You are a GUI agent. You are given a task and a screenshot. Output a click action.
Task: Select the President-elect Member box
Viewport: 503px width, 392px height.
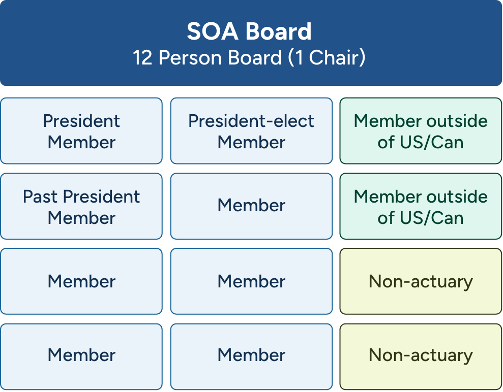pos(251,131)
